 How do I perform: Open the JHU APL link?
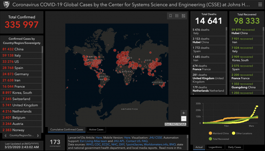119,141
